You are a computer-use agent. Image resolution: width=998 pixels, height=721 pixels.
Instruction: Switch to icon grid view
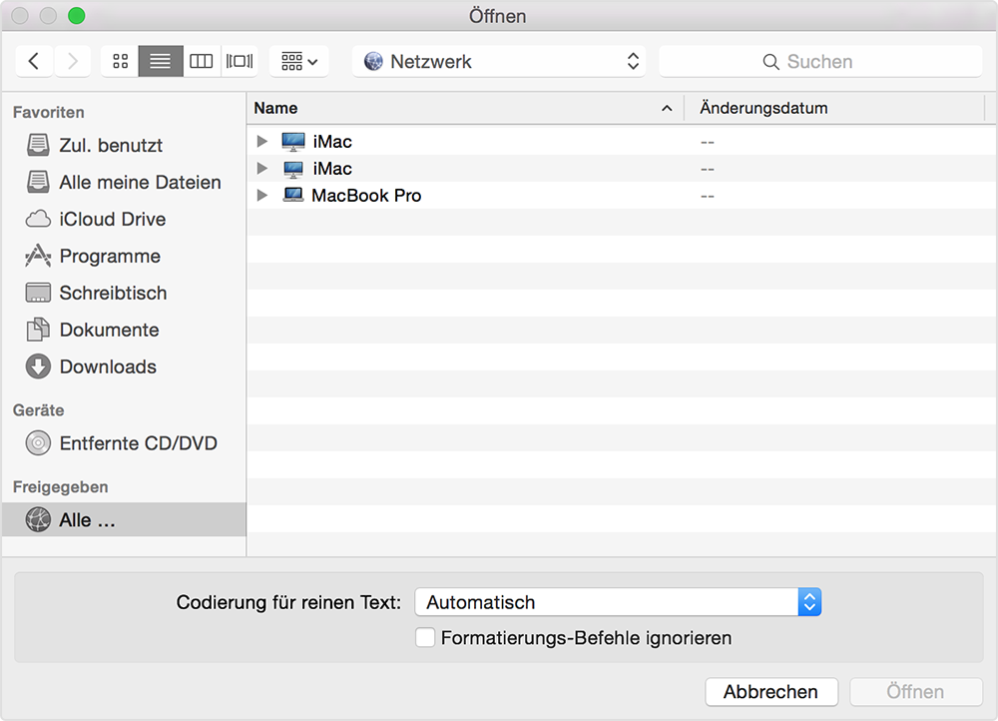[x=121, y=61]
